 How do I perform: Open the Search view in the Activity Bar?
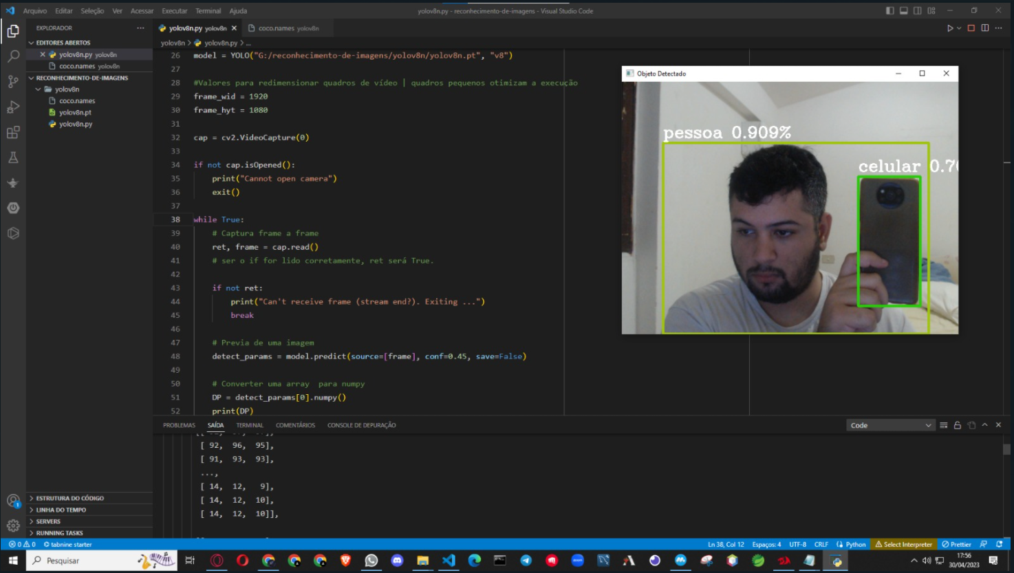coord(12,56)
